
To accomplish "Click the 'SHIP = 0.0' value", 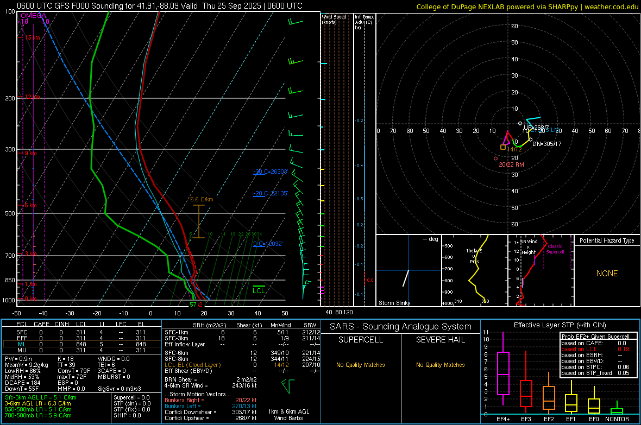I will point(127,415).
